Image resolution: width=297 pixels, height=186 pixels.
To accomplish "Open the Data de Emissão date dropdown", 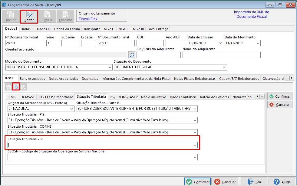I will click(220, 43).
